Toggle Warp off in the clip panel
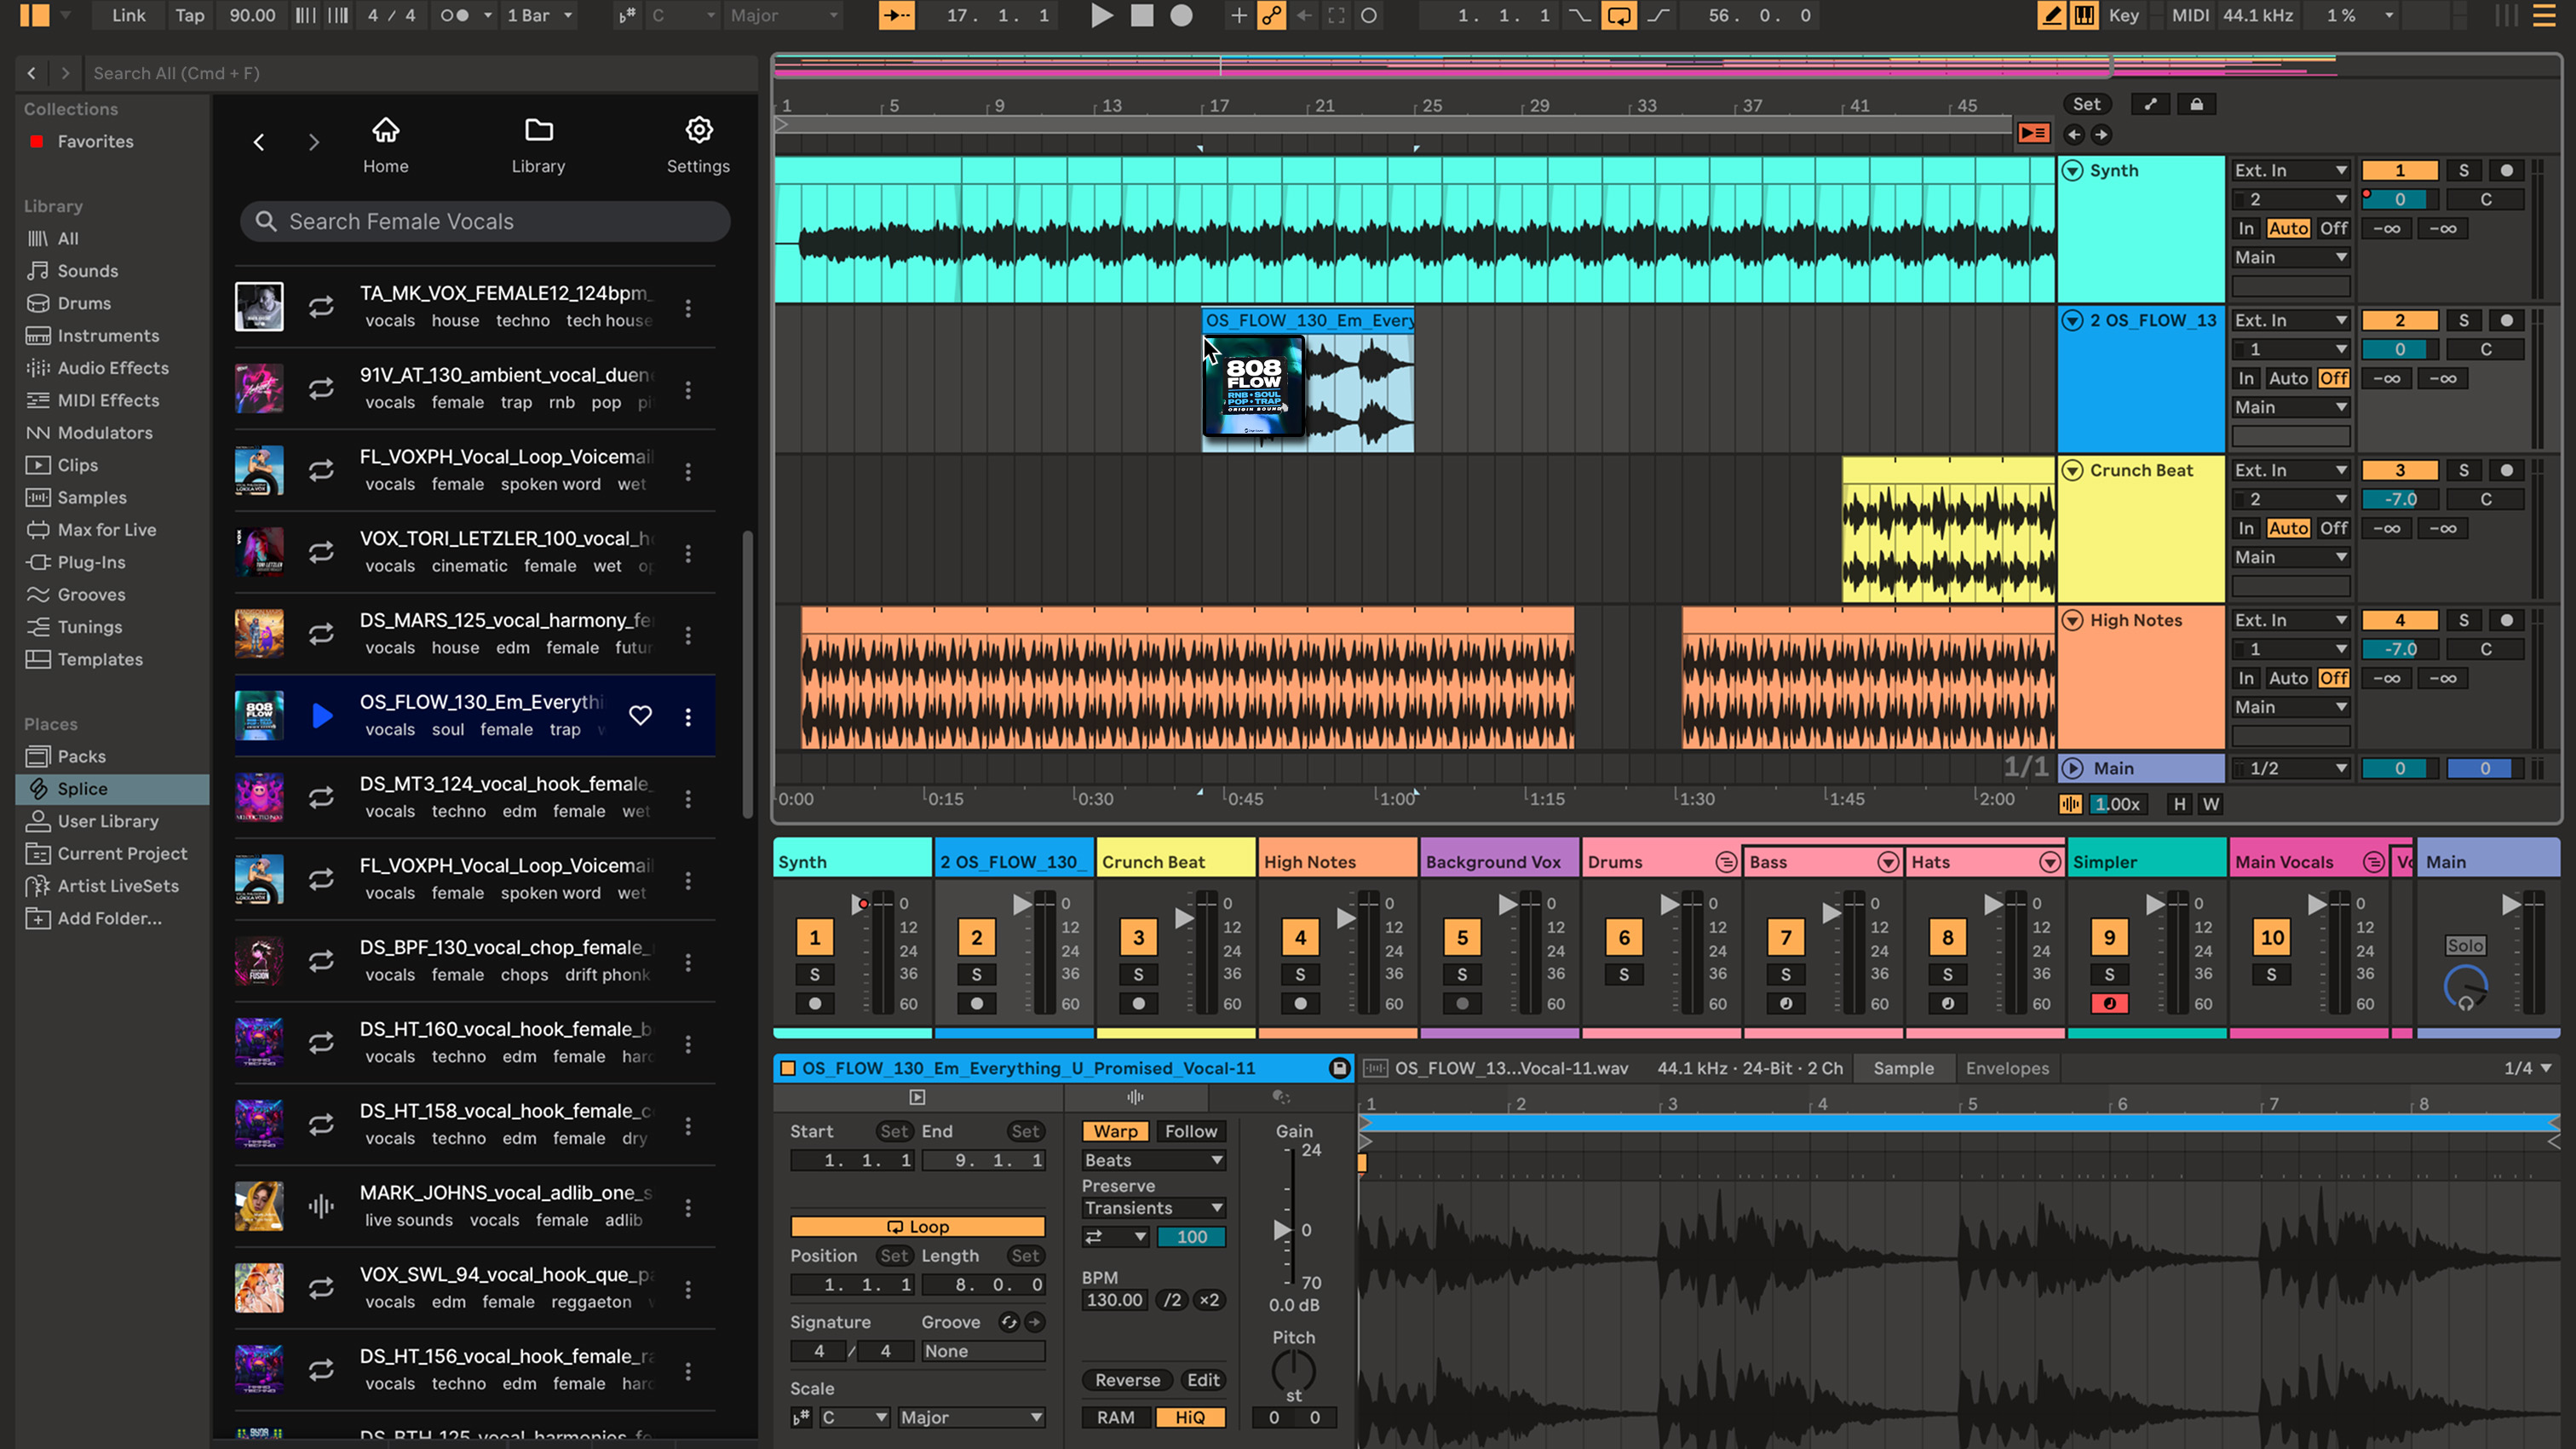This screenshot has width=2576, height=1449. click(x=1115, y=1131)
